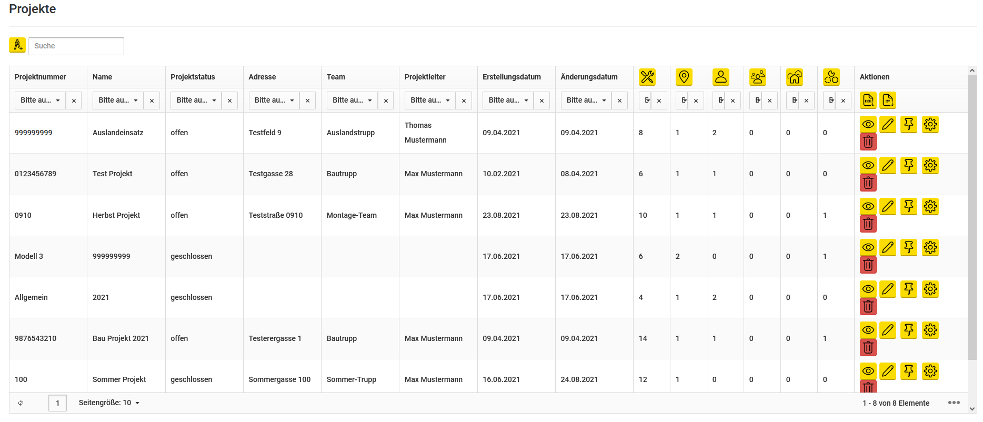The height and width of the screenshot is (422, 983).
Task: Export the table as Excel file
Action: point(868,100)
